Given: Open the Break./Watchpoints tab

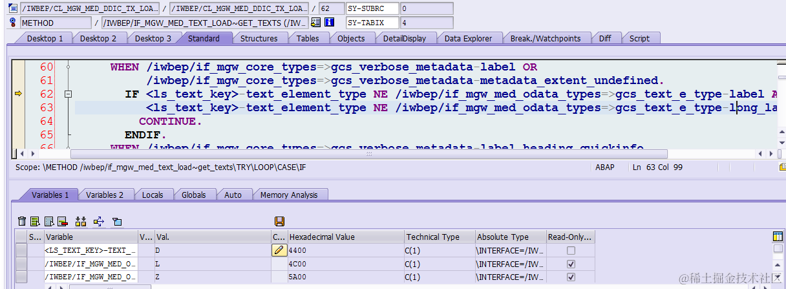Looking at the screenshot, I should pyautogui.click(x=546, y=38).
